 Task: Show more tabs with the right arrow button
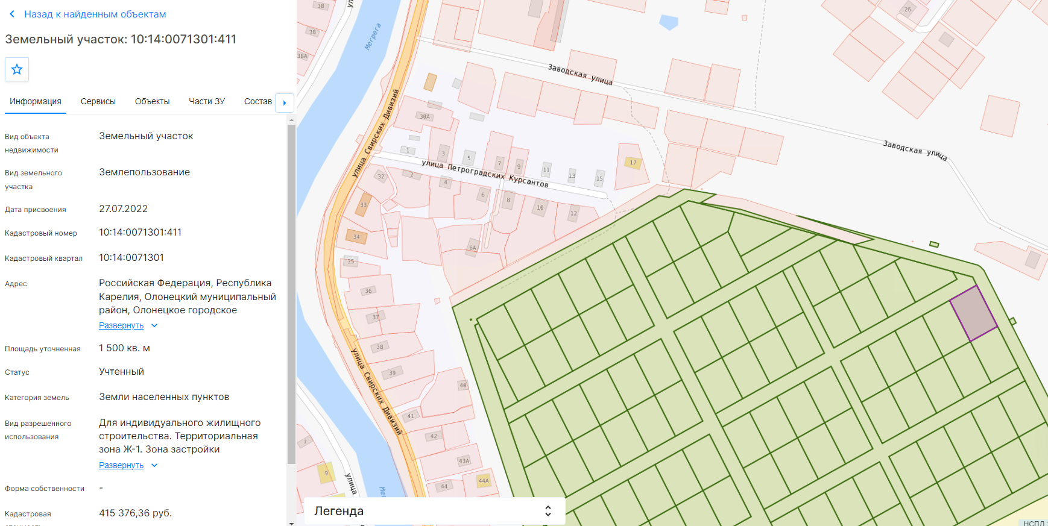point(285,102)
